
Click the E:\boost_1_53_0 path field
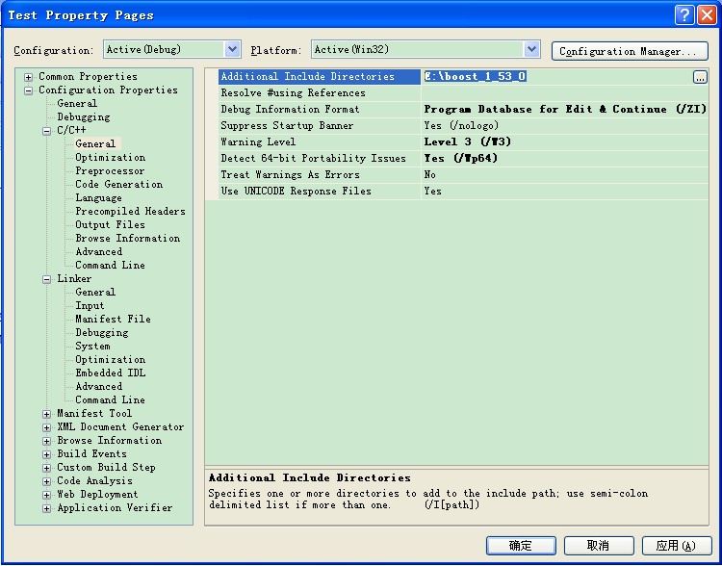558,77
